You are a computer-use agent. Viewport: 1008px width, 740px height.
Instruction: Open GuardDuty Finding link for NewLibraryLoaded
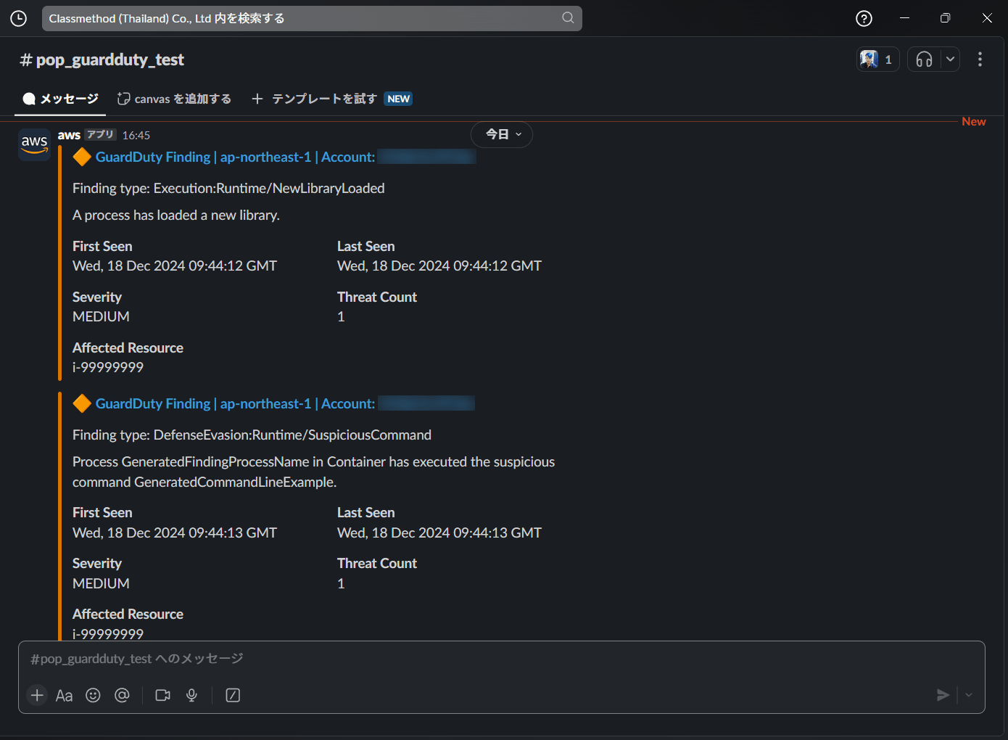coord(235,157)
